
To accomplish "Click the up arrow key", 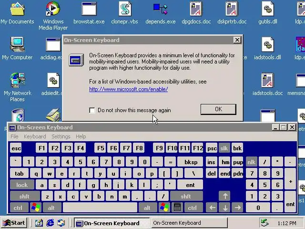I will coord(225,196).
